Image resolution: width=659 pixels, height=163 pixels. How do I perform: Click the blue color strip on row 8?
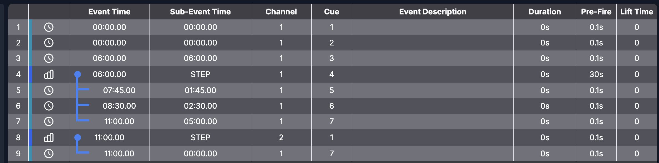tap(31, 137)
